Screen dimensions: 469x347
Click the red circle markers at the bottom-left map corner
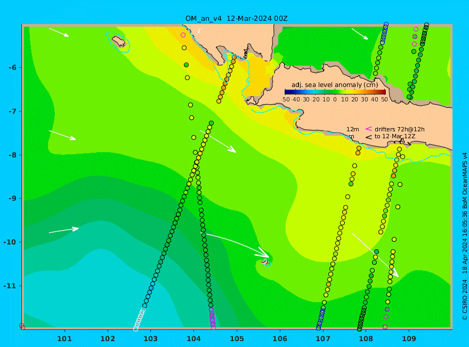coord(22,326)
